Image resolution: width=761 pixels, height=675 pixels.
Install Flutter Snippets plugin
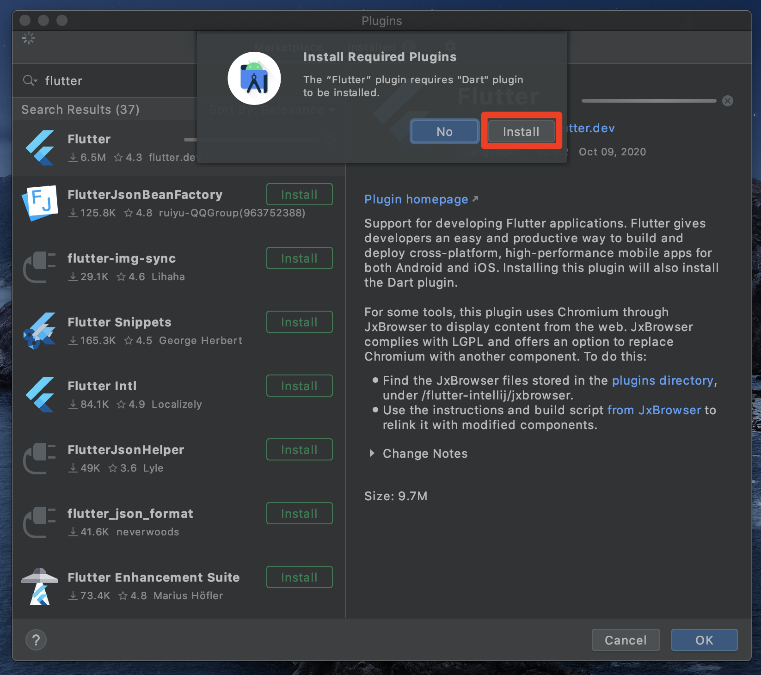(x=299, y=322)
